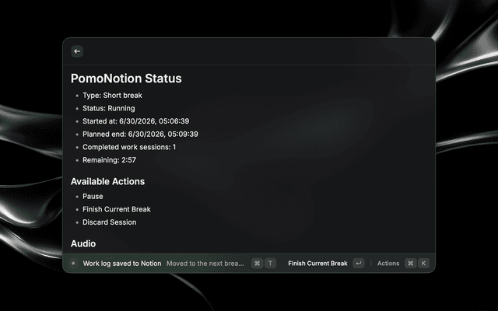Click the toast status icon beside Work log saved

(x=73, y=264)
